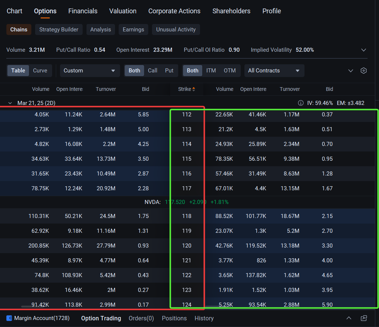The width and height of the screenshot is (379, 327).
Task: Expand the bottom trading panel
Action: (x=349, y=318)
